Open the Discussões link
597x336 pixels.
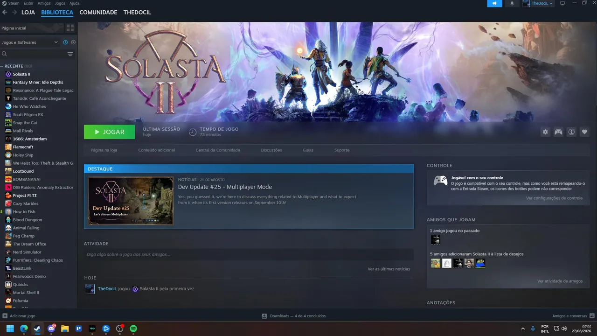tap(271, 150)
